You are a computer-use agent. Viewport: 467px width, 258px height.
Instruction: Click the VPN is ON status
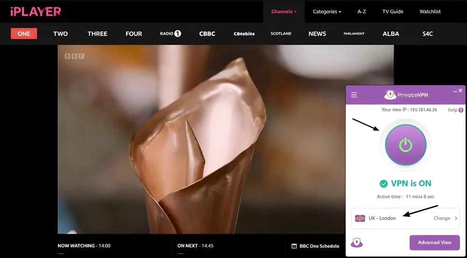tap(411, 183)
